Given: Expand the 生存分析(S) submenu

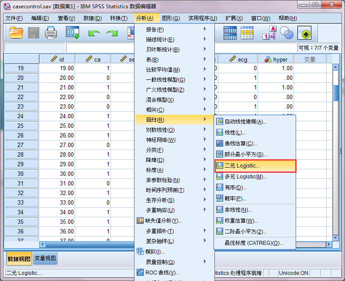Looking at the screenshot, I should click(x=175, y=200).
